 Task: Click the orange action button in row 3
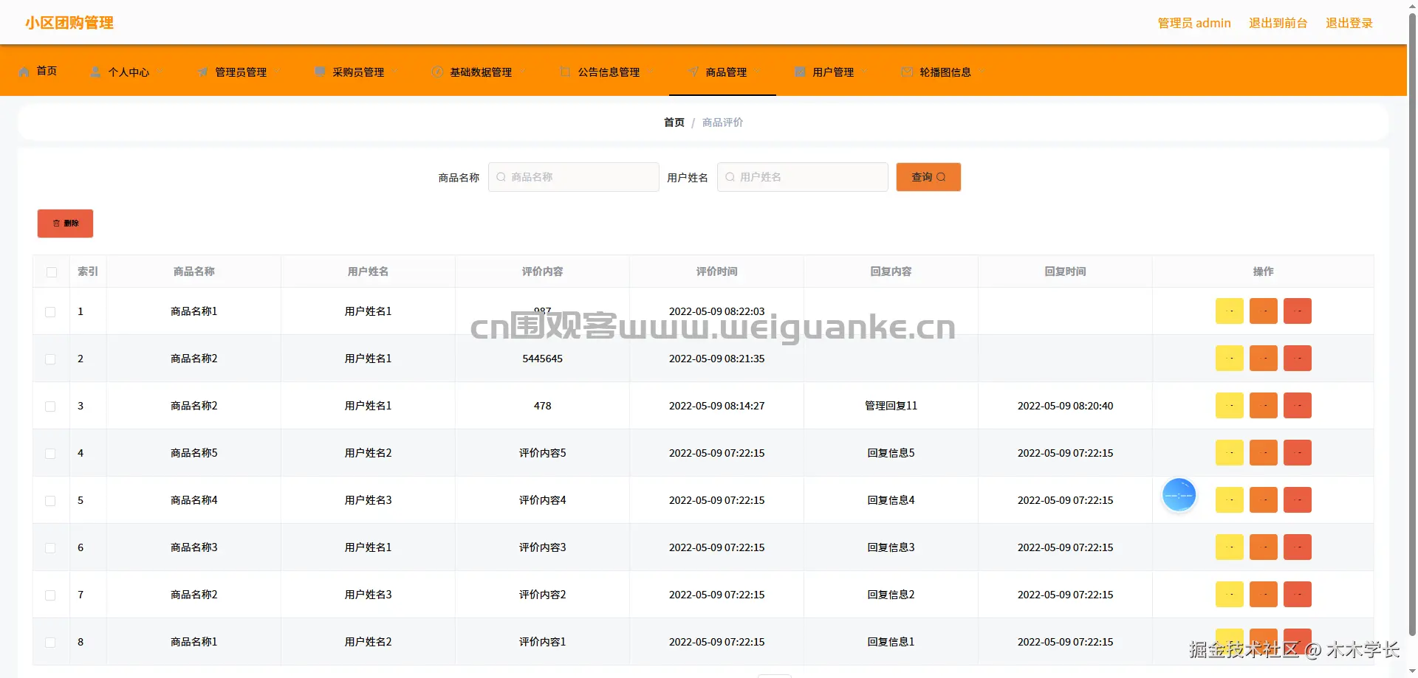1264,406
